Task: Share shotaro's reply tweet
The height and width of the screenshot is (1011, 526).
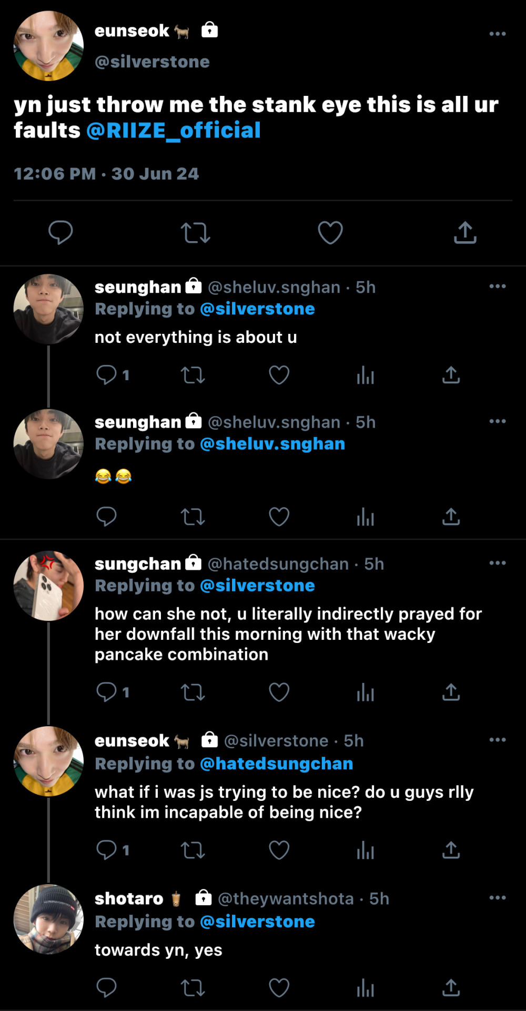Action: pos(451,988)
